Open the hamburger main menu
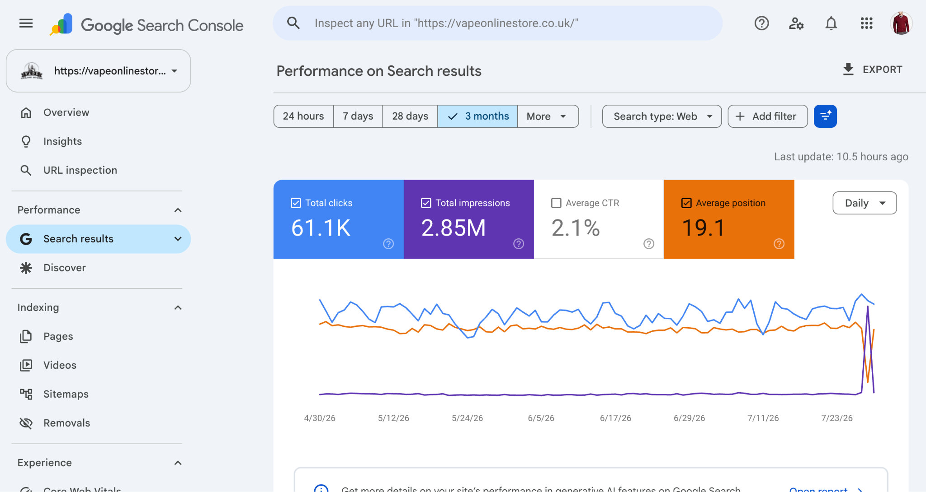This screenshot has width=926, height=492. (26, 23)
